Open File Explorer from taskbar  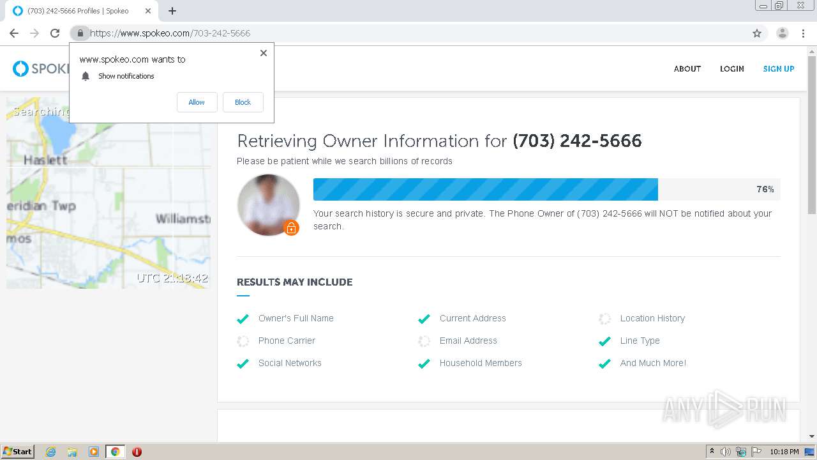click(72, 452)
